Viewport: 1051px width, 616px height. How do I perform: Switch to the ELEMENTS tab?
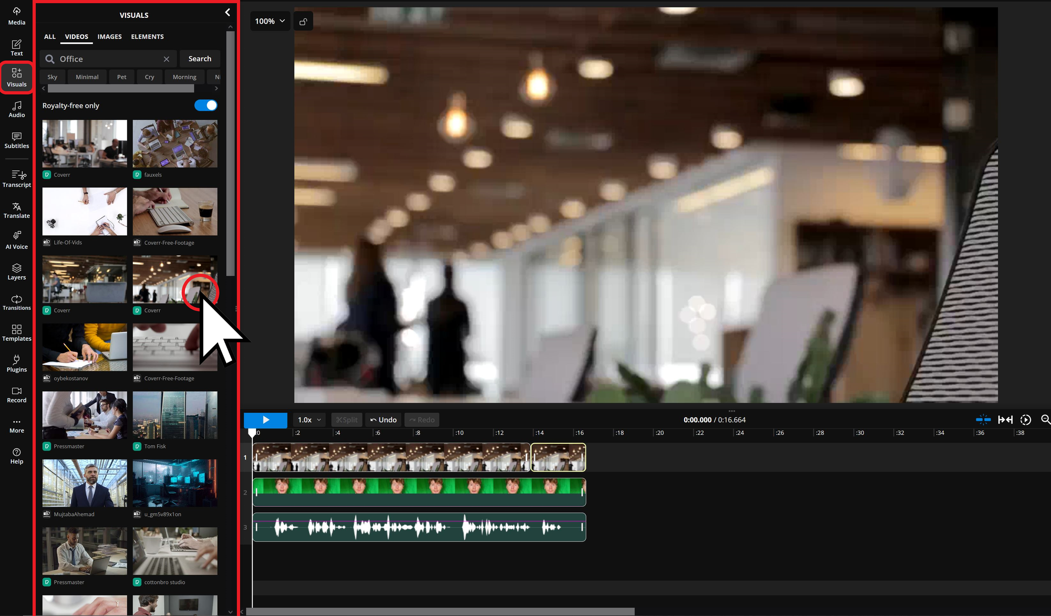point(147,36)
